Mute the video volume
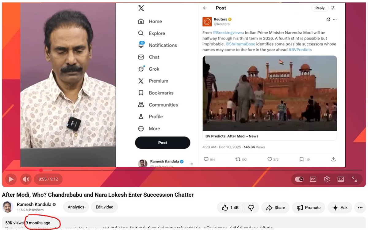 click(x=26, y=179)
